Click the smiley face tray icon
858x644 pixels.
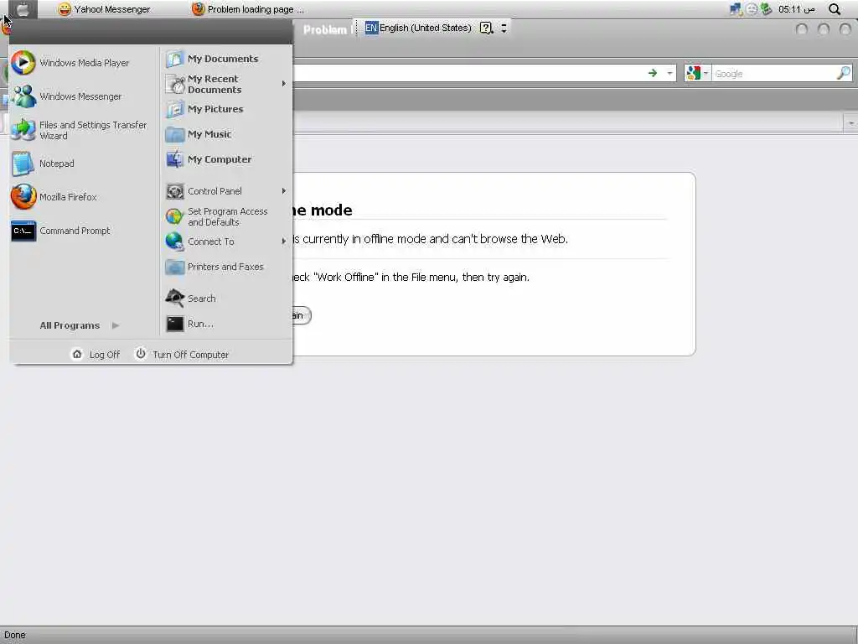(752, 8)
